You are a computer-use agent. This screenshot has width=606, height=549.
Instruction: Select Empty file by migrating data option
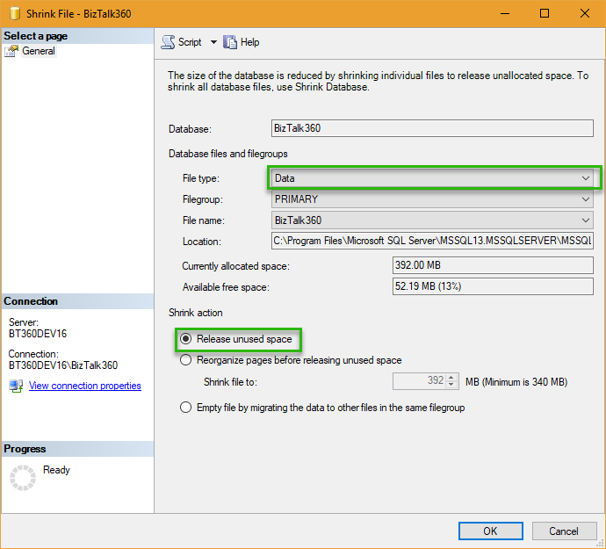(322, 408)
